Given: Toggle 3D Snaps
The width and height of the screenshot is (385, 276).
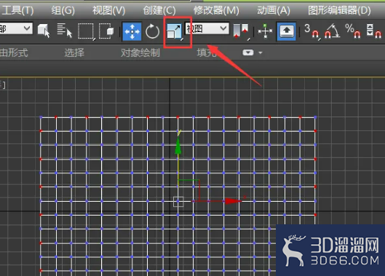Looking at the screenshot, I should [311, 31].
